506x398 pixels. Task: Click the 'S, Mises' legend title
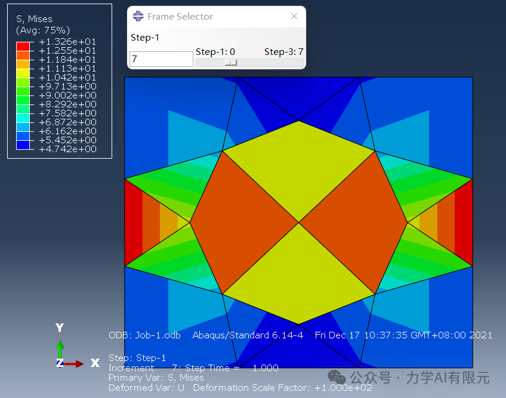click(34, 19)
